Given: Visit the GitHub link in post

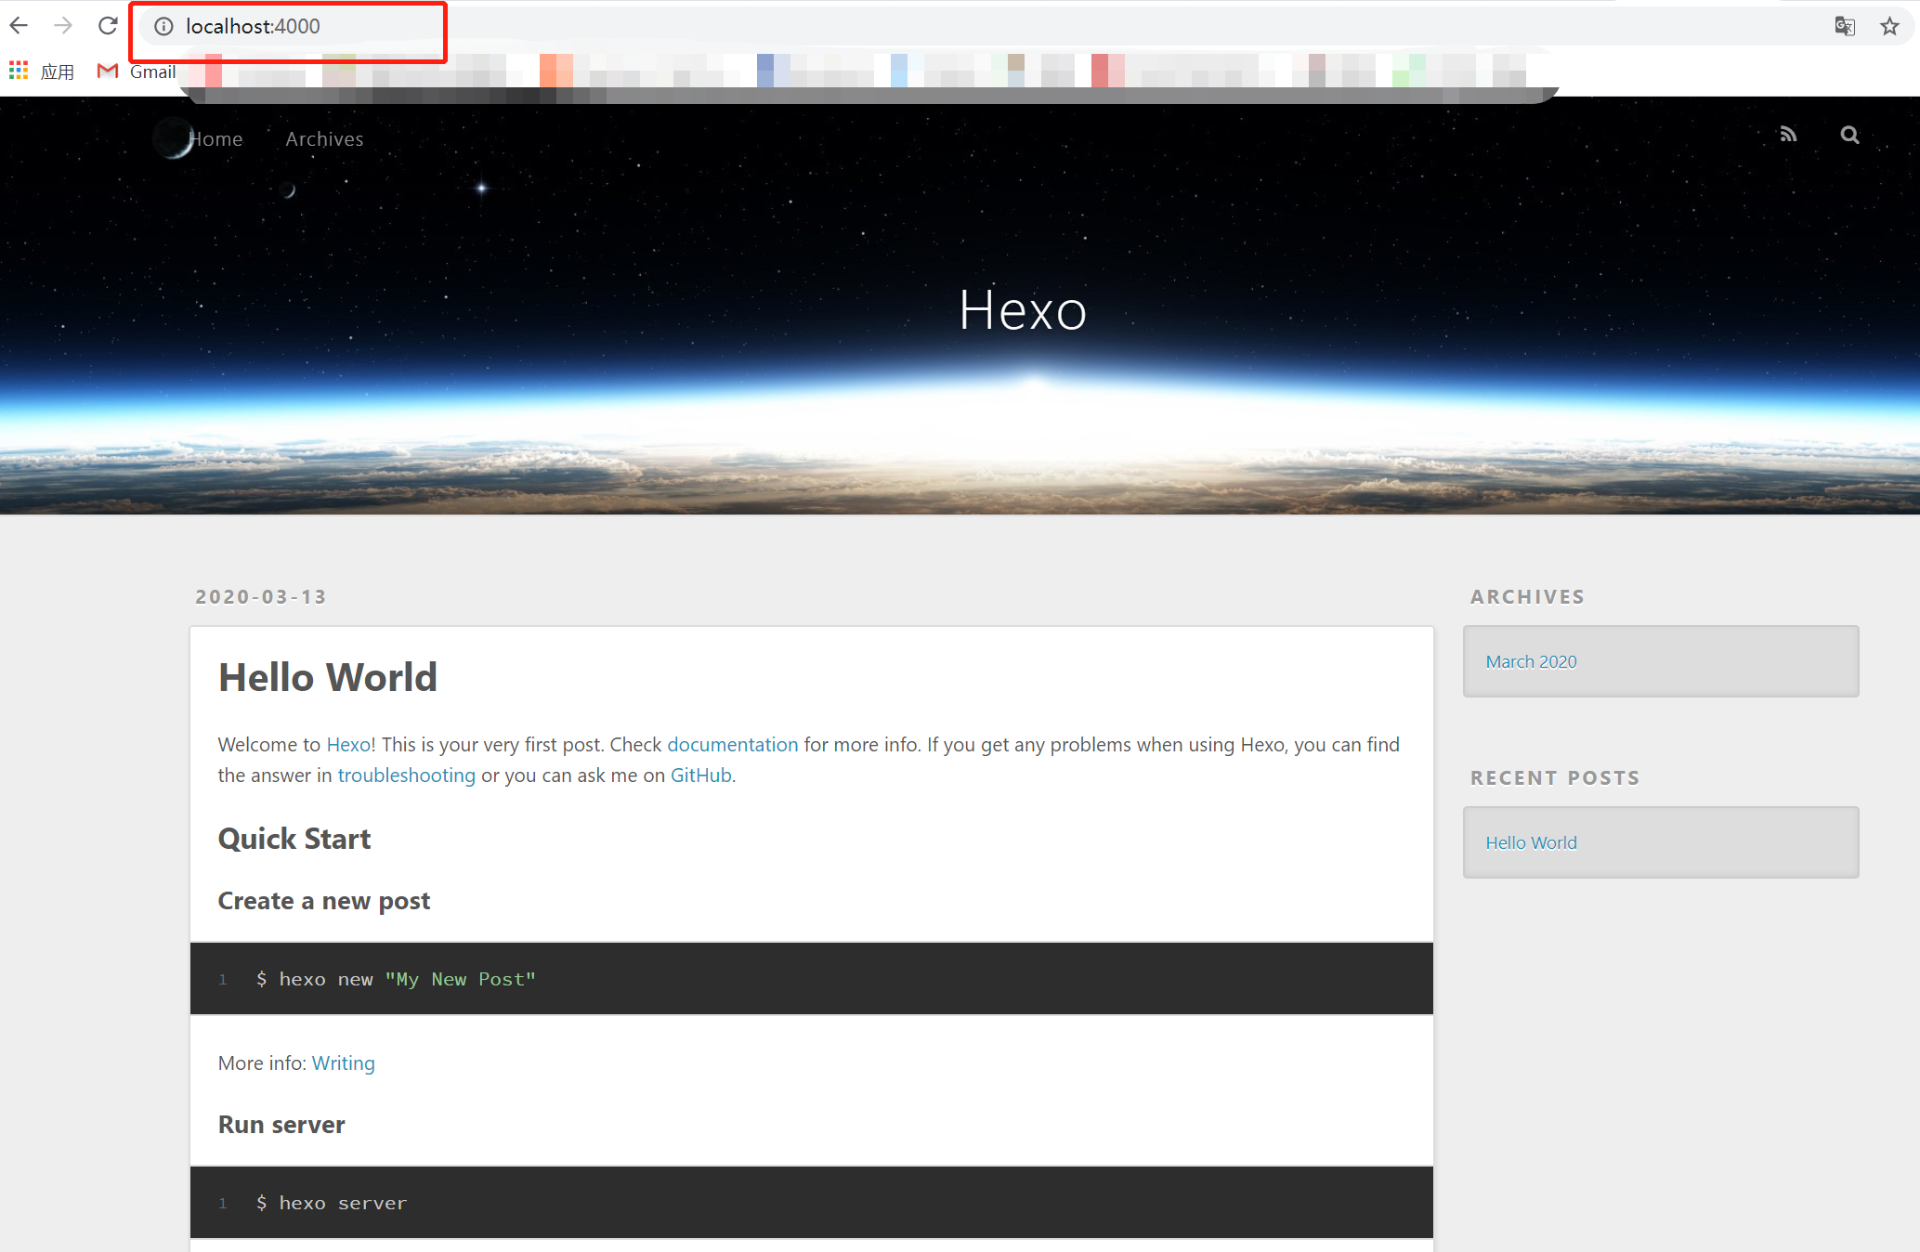Looking at the screenshot, I should point(700,776).
